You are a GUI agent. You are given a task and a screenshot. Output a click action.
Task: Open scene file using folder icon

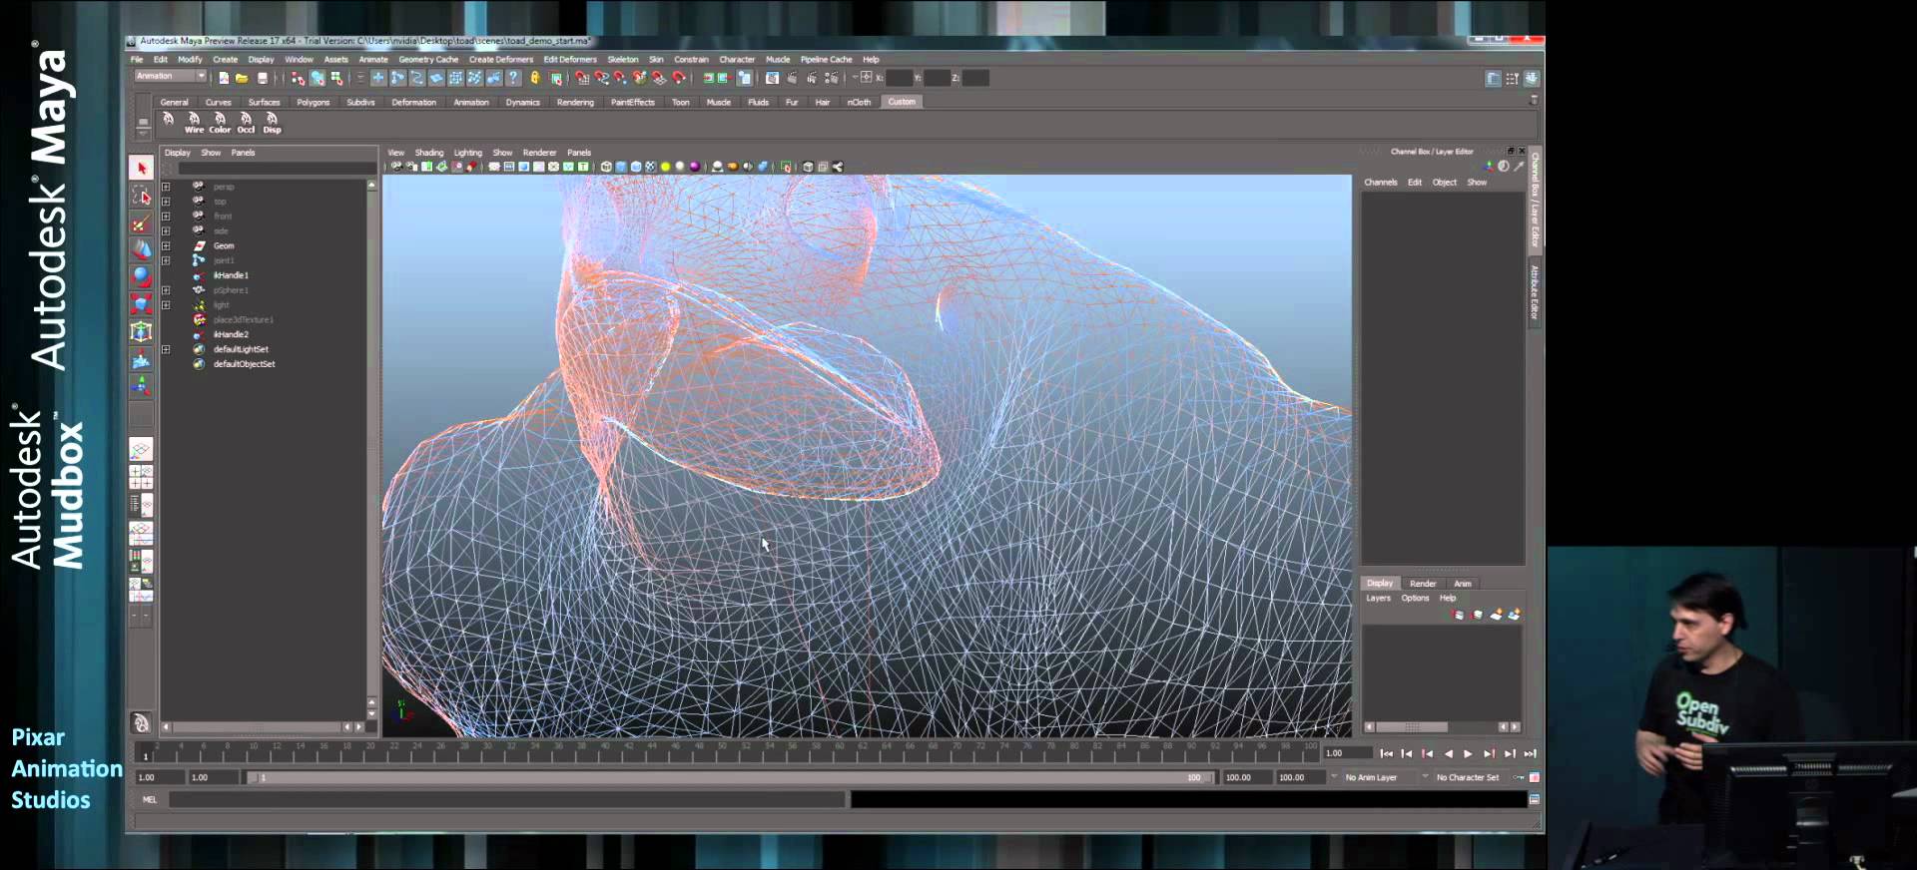(x=242, y=78)
